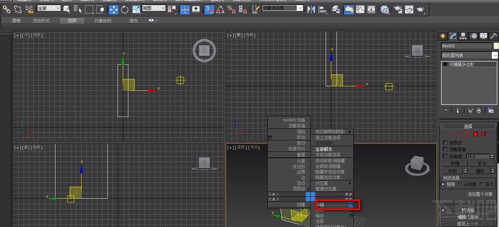499x227 pixels.
Task: Open the 全部 selection filter dropdown
Action: (x=49, y=8)
